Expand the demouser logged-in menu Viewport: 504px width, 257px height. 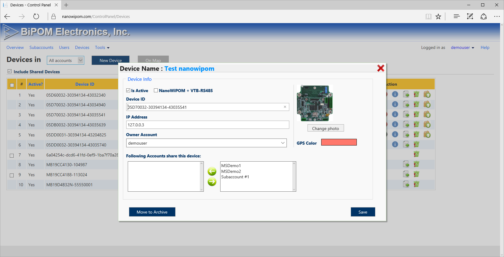click(462, 47)
